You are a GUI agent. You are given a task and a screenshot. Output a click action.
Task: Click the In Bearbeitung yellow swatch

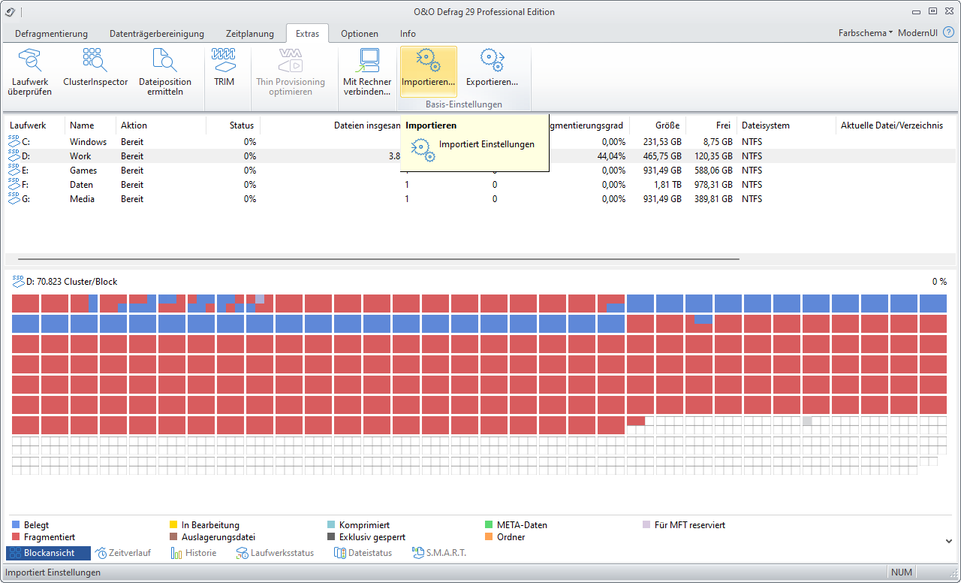(174, 525)
